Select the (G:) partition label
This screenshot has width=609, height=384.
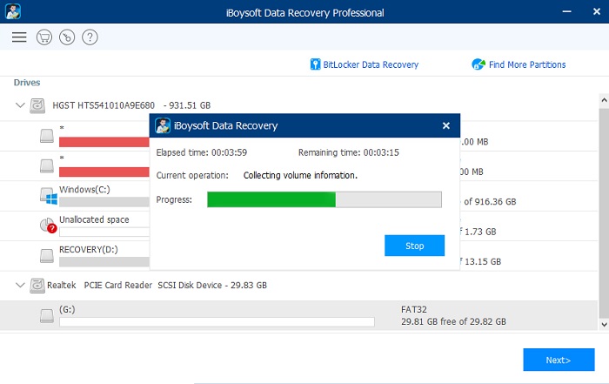(x=67, y=310)
